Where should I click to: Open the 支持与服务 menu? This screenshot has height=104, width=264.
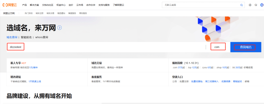click(104, 5)
